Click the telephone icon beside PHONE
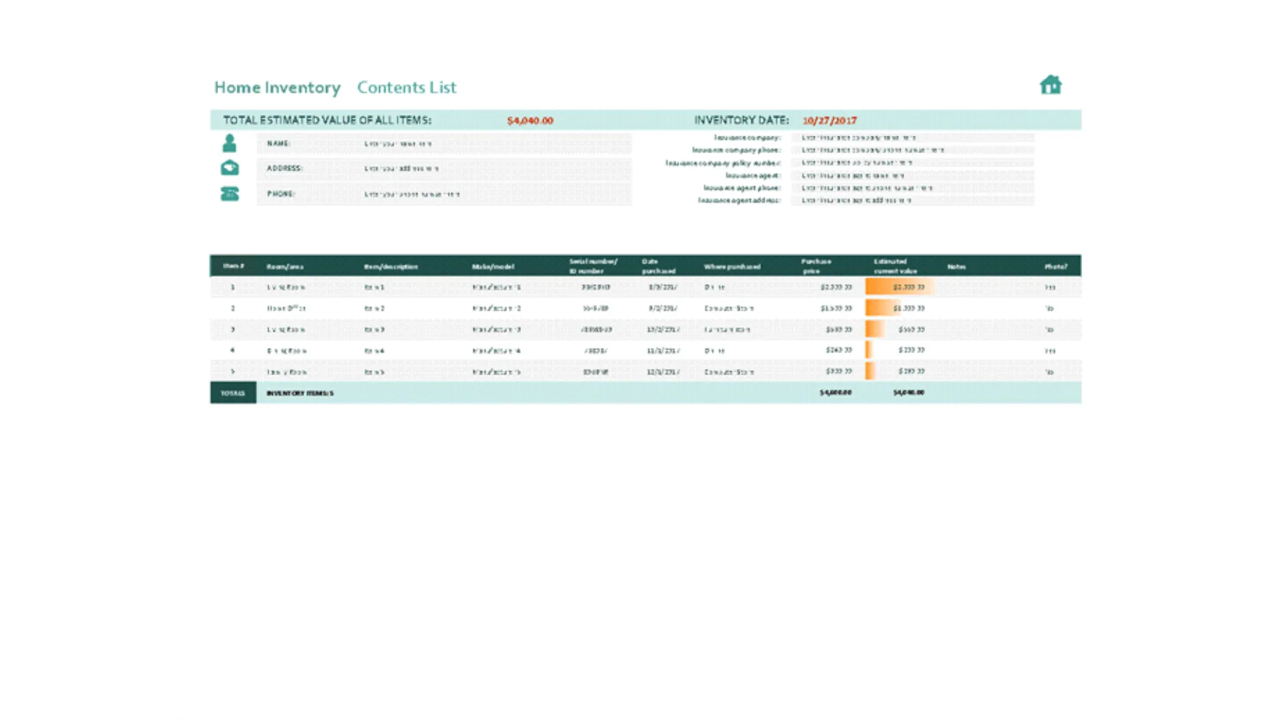 pyautogui.click(x=229, y=194)
